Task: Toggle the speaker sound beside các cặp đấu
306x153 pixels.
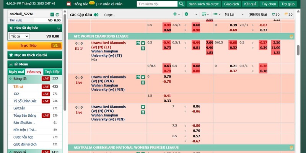Action: pos(96,15)
